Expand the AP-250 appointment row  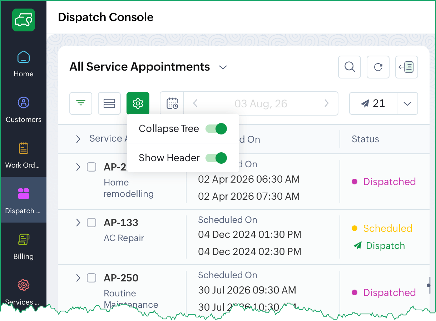click(x=78, y=278)
